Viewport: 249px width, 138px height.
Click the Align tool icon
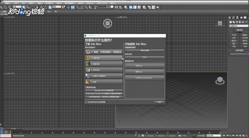(x=120, y=7)
